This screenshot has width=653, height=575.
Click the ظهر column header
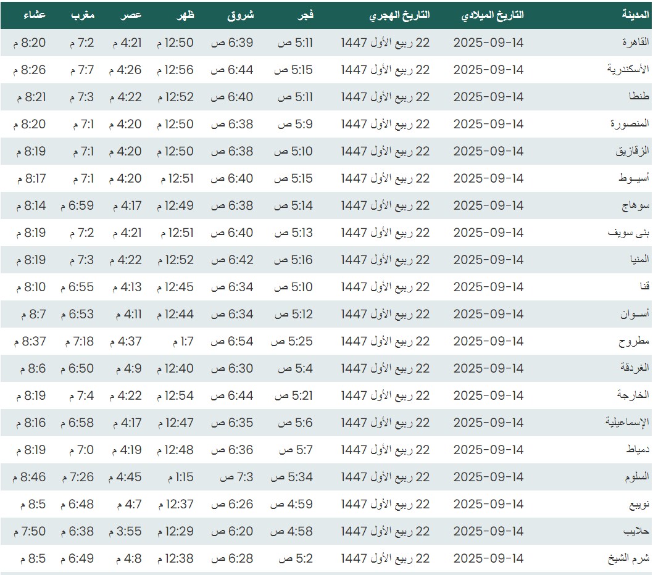pyautogui.click(x=186, y=15)
